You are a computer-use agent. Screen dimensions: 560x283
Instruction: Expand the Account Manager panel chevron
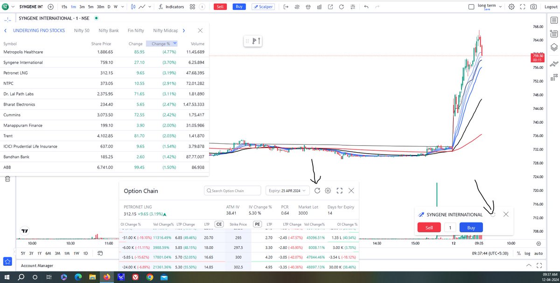[528, 265]
